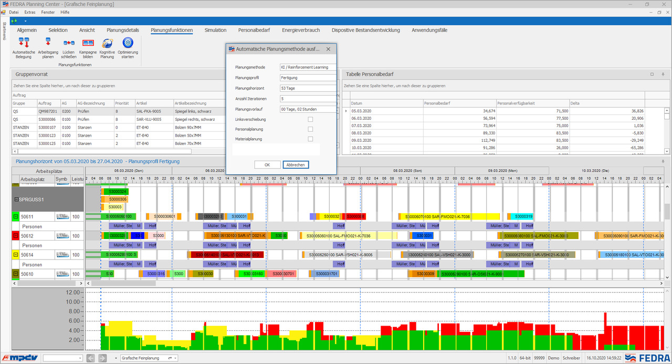Start Optimierung starten
This screenshot has width=672, height=364.
(x=128, y=47)
